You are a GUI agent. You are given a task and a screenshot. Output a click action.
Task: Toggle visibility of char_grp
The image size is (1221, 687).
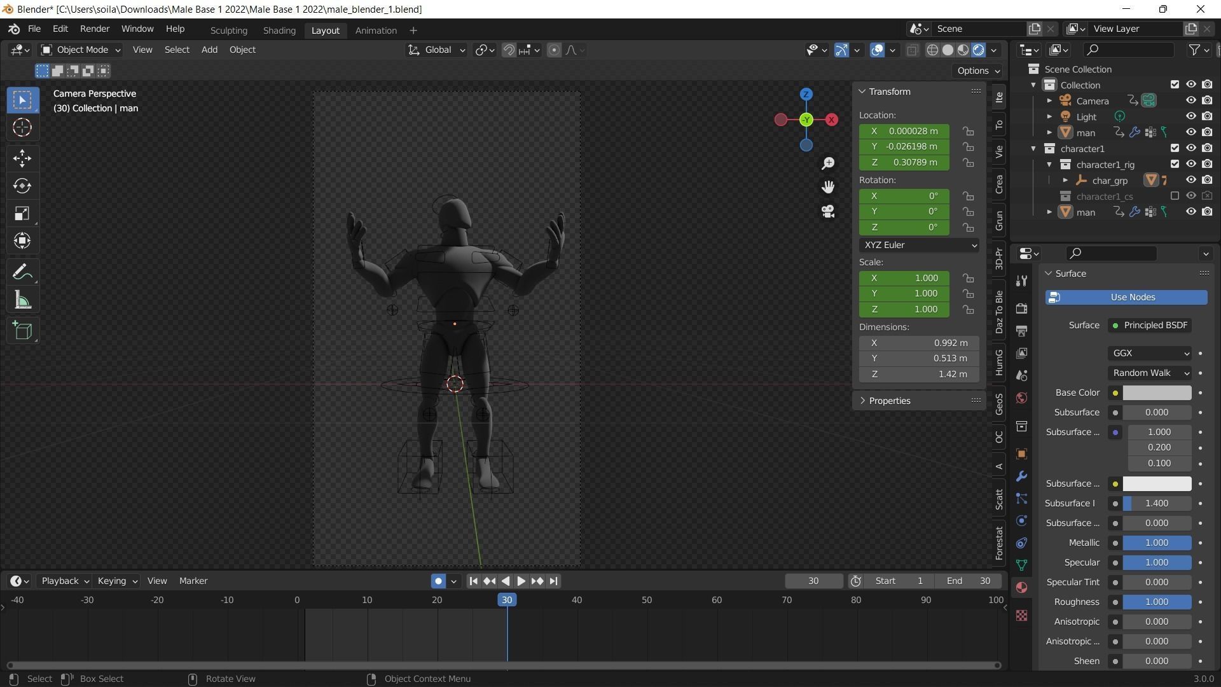[1190, 180]
